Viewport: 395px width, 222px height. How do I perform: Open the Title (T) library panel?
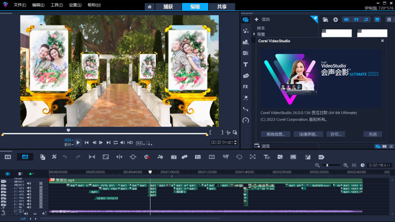click(246, 65)
